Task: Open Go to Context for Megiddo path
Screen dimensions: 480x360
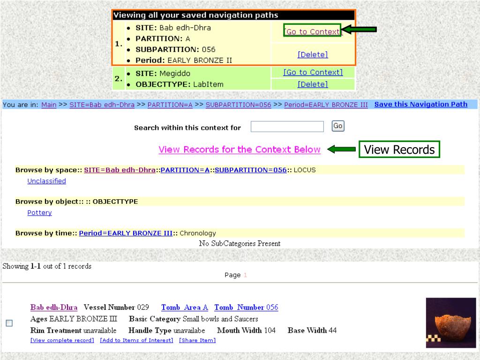Action: pyautogui.click(x=313, y=72)
